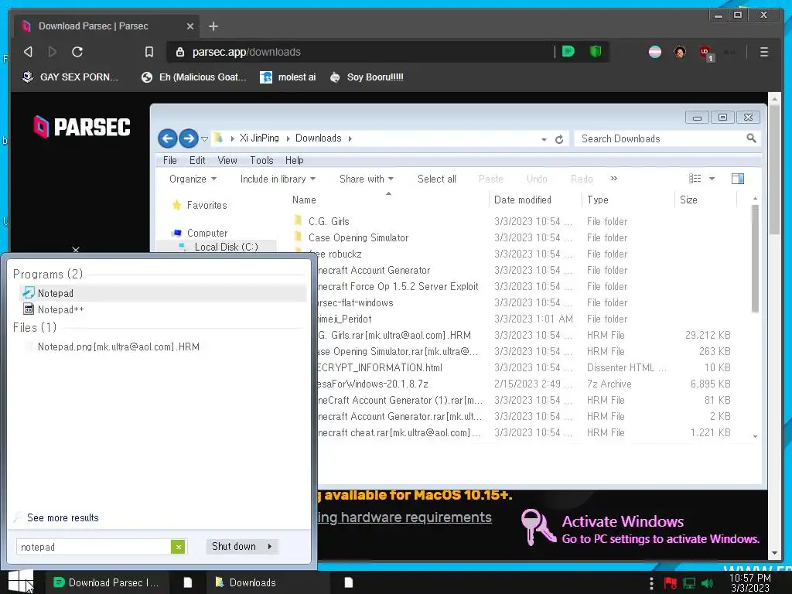Open the Tools menu in Explorer
This screenshot has height=594, width=792.
(261, 161)
